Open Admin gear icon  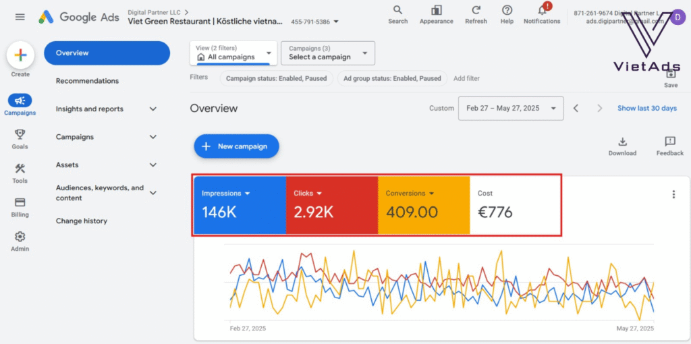(20, 237)
